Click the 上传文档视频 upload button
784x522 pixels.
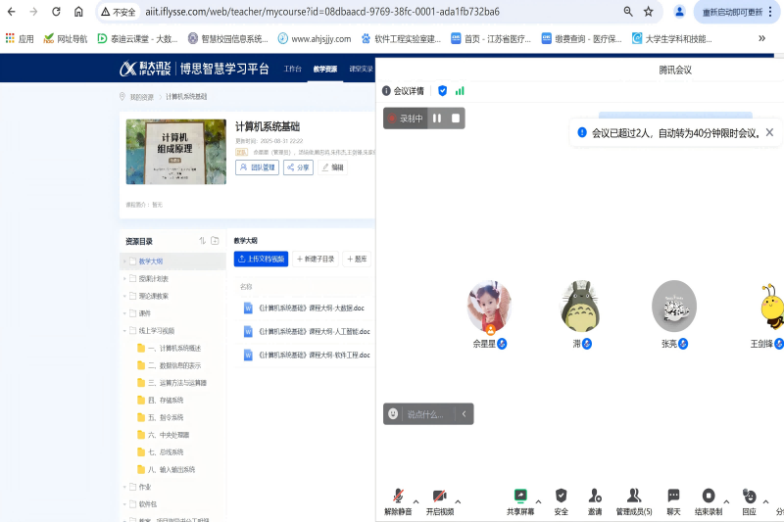(x=261, y=260)
